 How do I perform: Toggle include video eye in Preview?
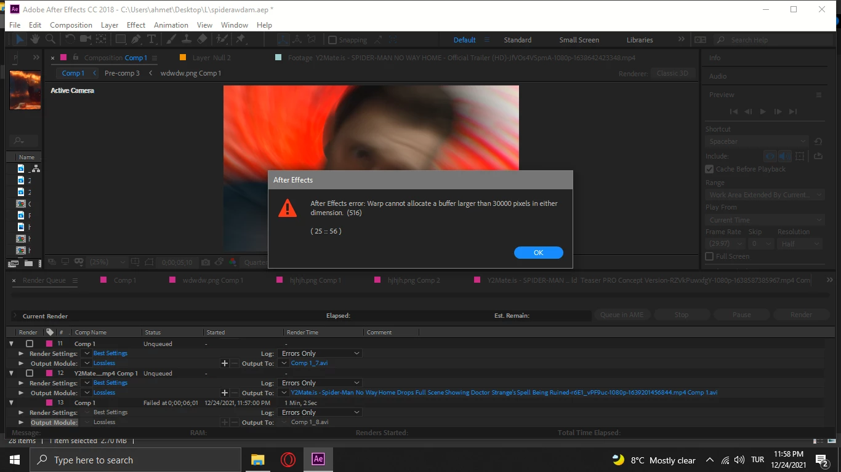(x=770, y=156)
